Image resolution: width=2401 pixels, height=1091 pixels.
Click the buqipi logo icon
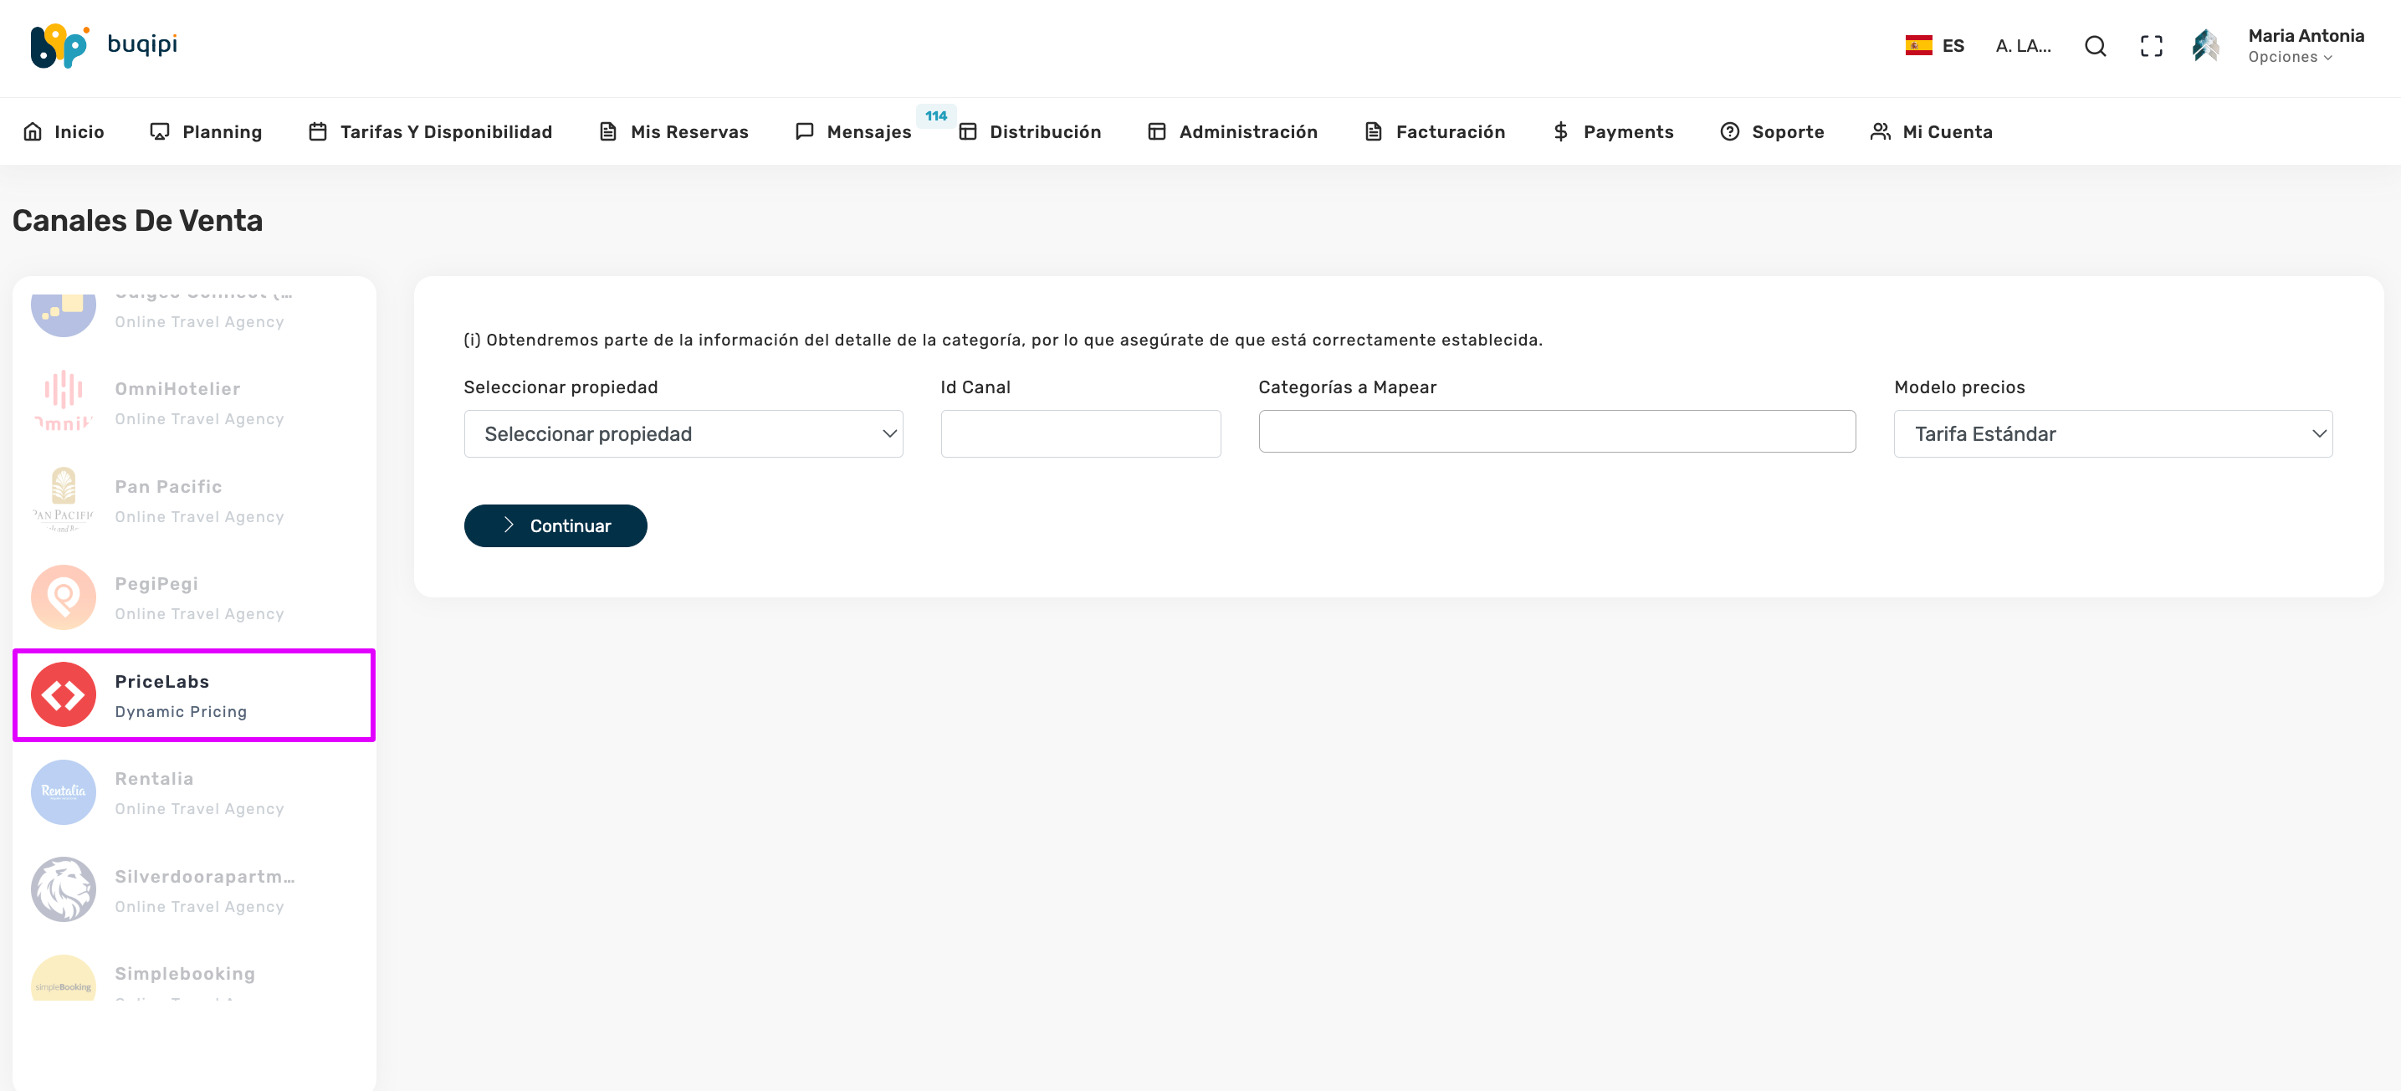click(59, 46)
